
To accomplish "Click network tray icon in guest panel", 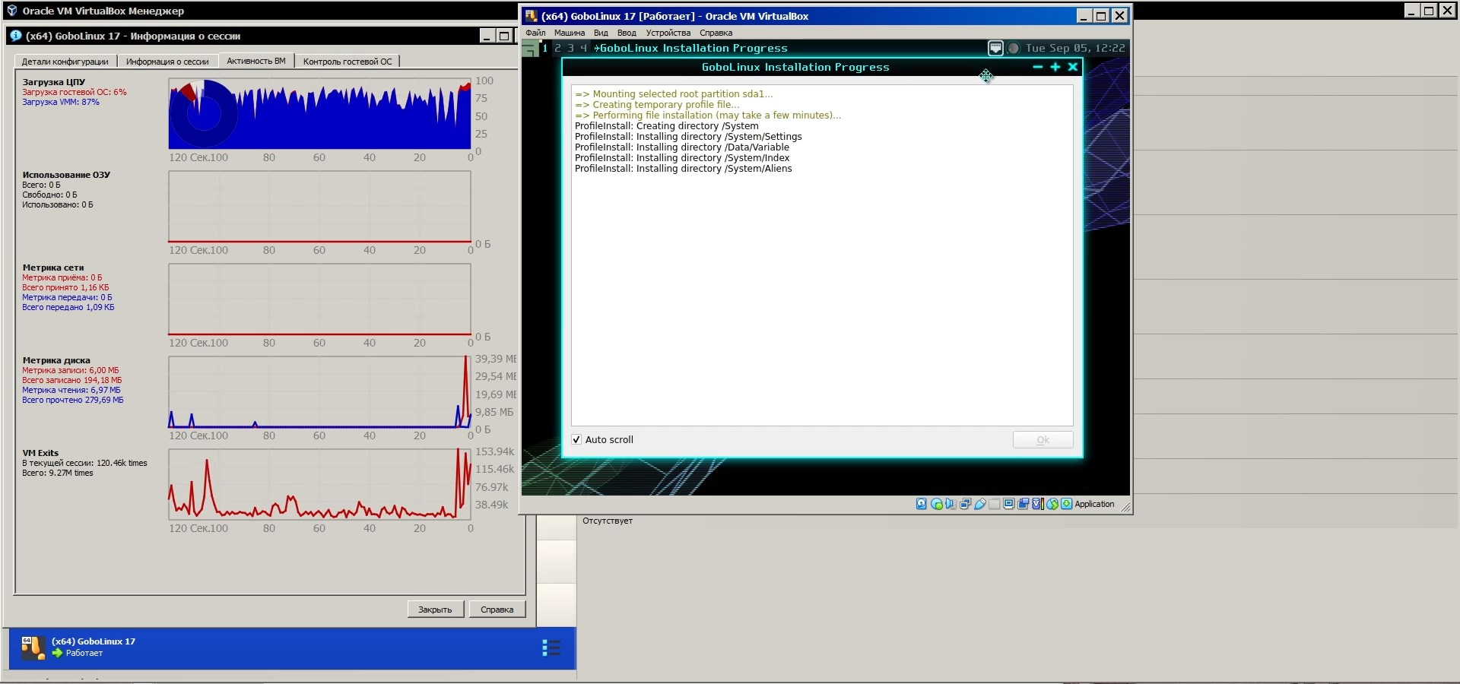I will (995, 48).
